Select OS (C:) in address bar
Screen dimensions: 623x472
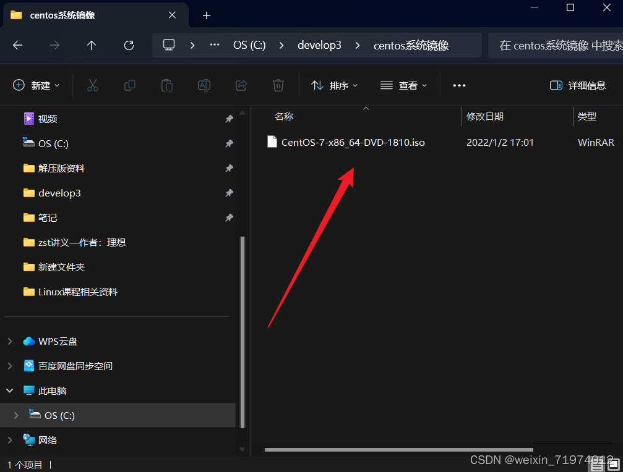point(249,45)
